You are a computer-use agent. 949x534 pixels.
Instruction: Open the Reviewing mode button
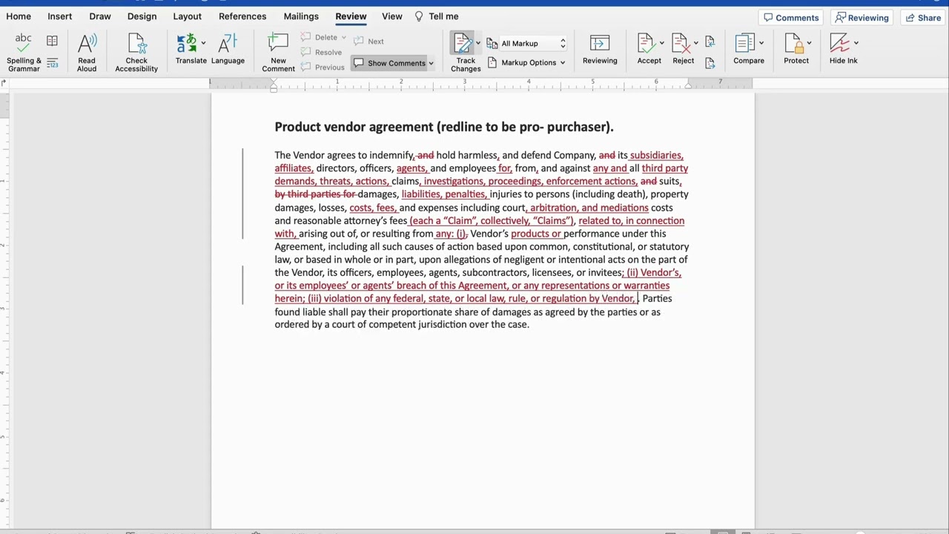[x=862, y=18]
